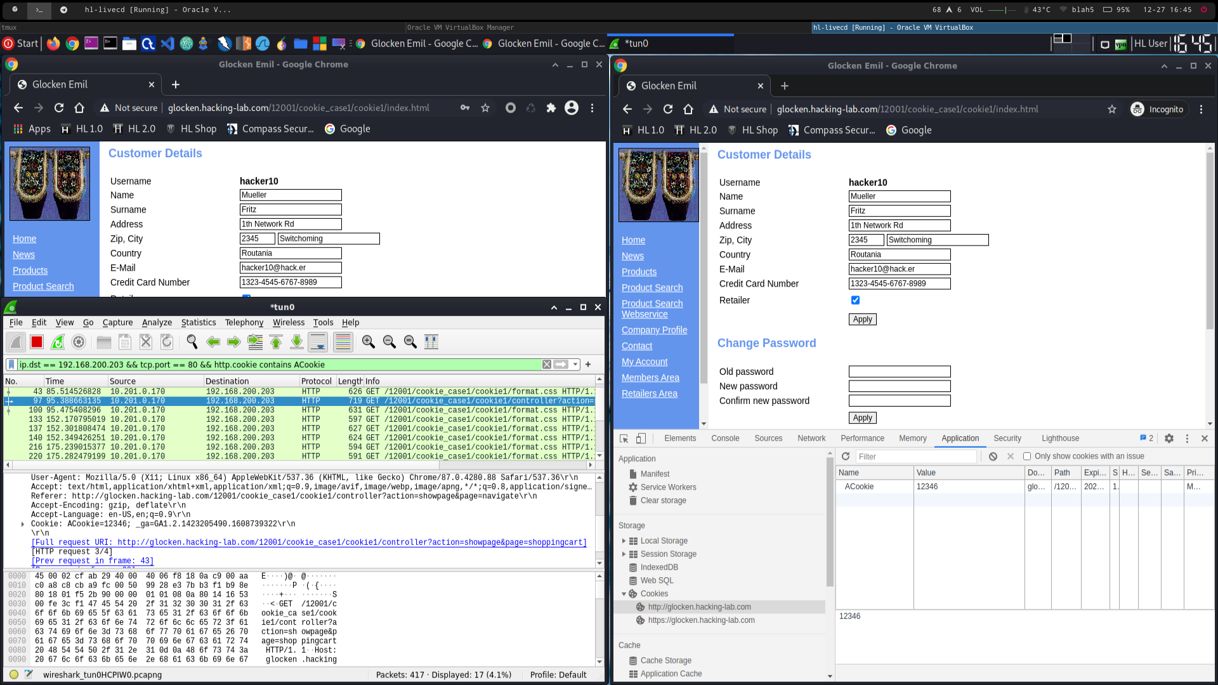Enable only show cookies with an issue

click(1027, 457)
